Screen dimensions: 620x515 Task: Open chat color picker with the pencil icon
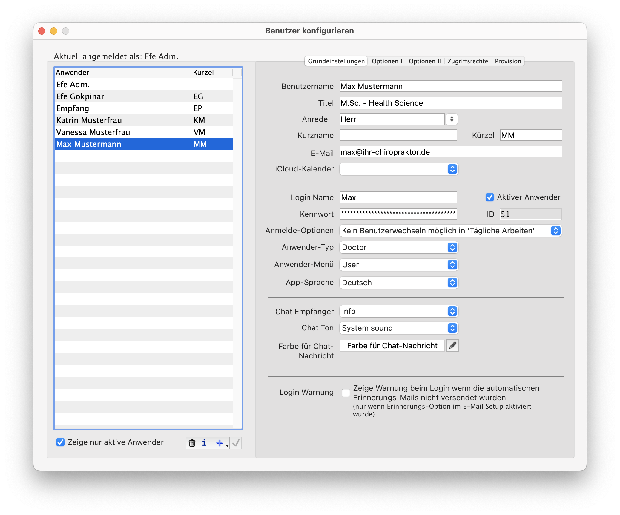pos(452,346)
